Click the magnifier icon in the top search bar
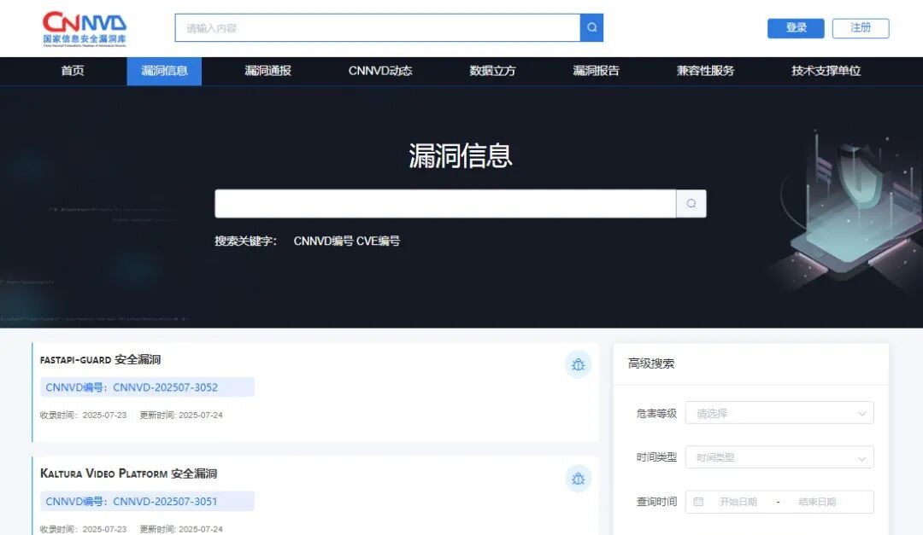 click(591, 27)
